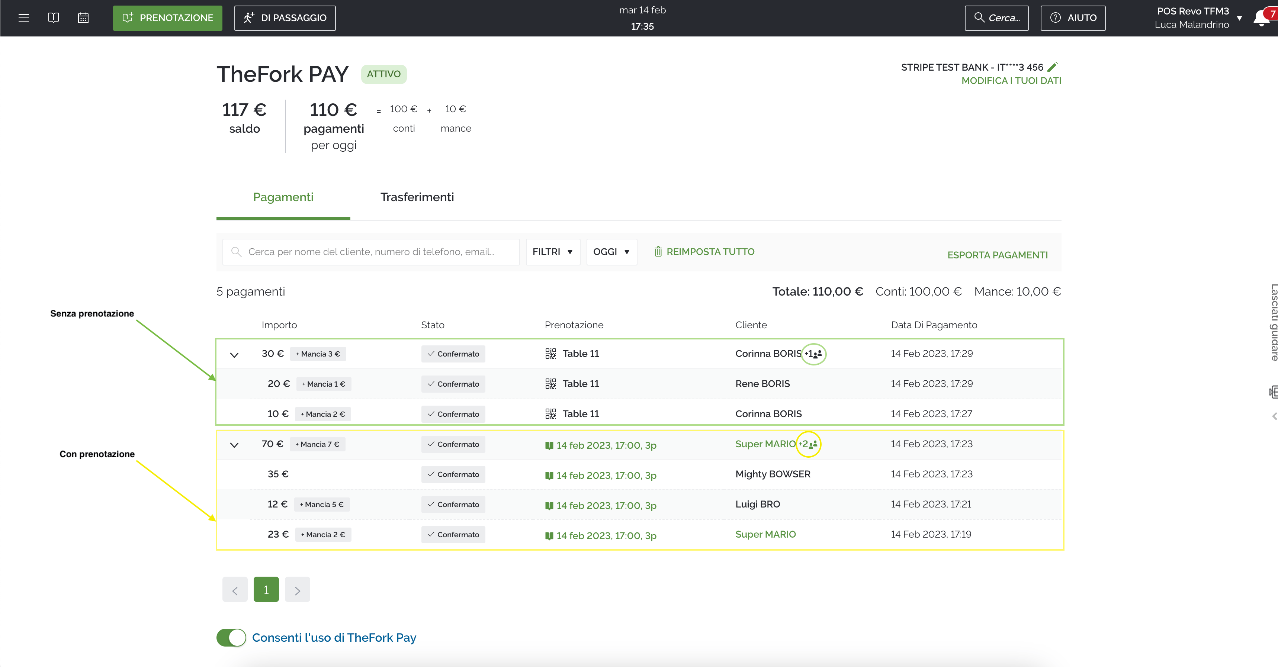Screen dimensions: 1278x667
Task: Click the Mancia 3 € tip badge
Action: [318, 354]
